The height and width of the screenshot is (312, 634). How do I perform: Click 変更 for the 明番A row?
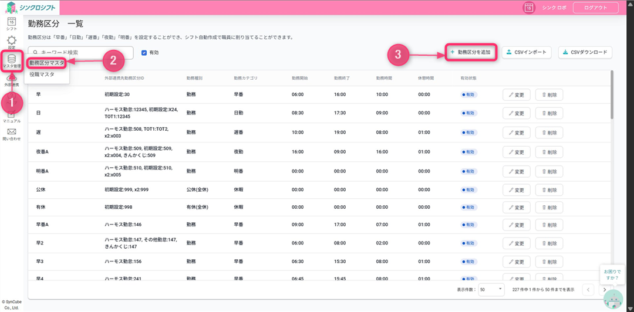(x=517, y=171)
